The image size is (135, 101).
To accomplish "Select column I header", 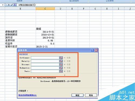I will click(x=119, y=9).
